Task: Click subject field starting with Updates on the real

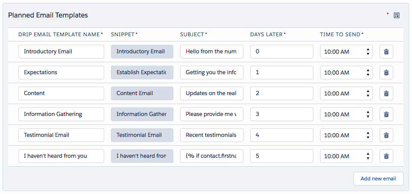Action: pyautogui.click(x=211, y=93)
